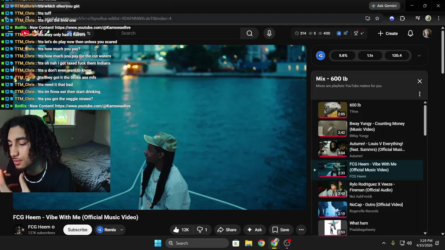Click the install app icon in address bar
This screenshot has height=250, width=445.
[368, 18]
